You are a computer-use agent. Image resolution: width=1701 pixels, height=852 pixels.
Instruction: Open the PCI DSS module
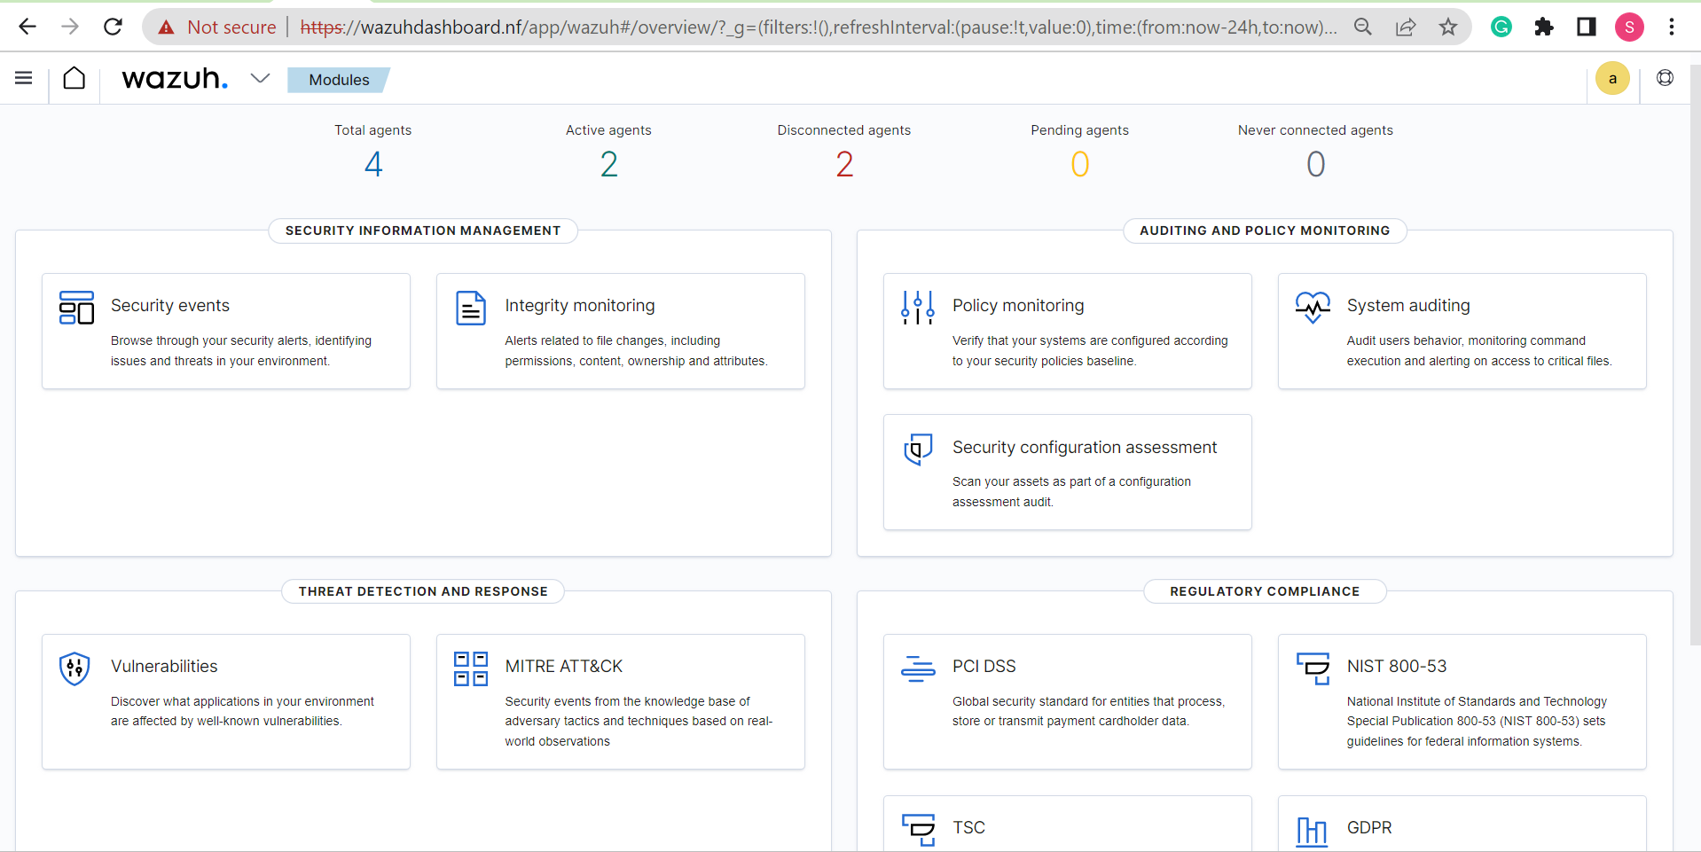[x=1068, y=701]
